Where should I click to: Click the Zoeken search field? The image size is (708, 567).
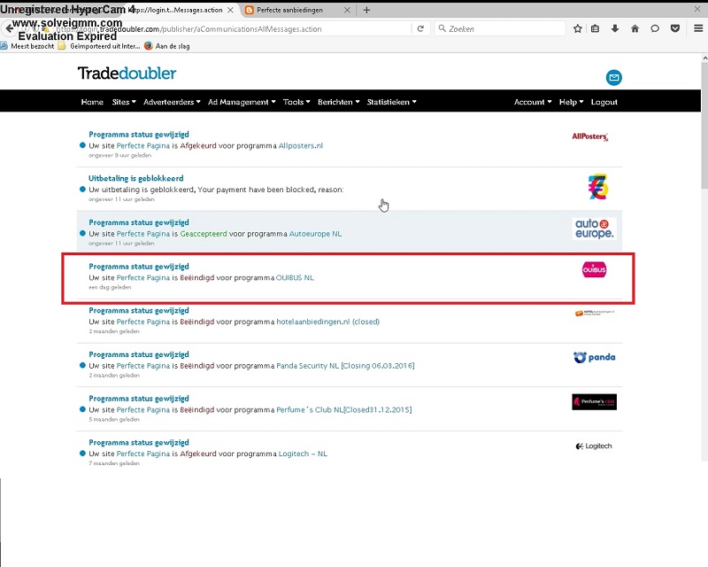(x=504, y=28)
